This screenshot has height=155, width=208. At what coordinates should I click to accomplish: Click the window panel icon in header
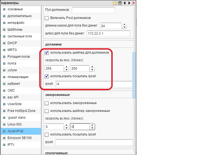120,3
